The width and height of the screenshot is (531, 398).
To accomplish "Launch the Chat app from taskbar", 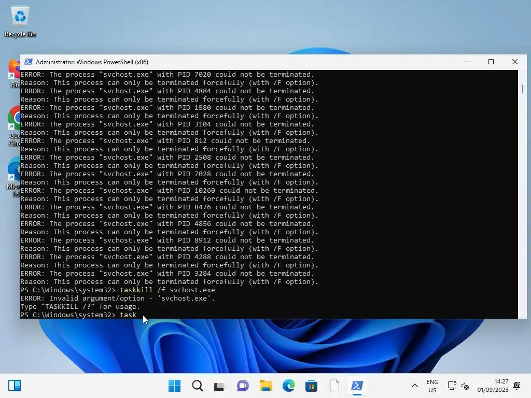I will 243,386.
